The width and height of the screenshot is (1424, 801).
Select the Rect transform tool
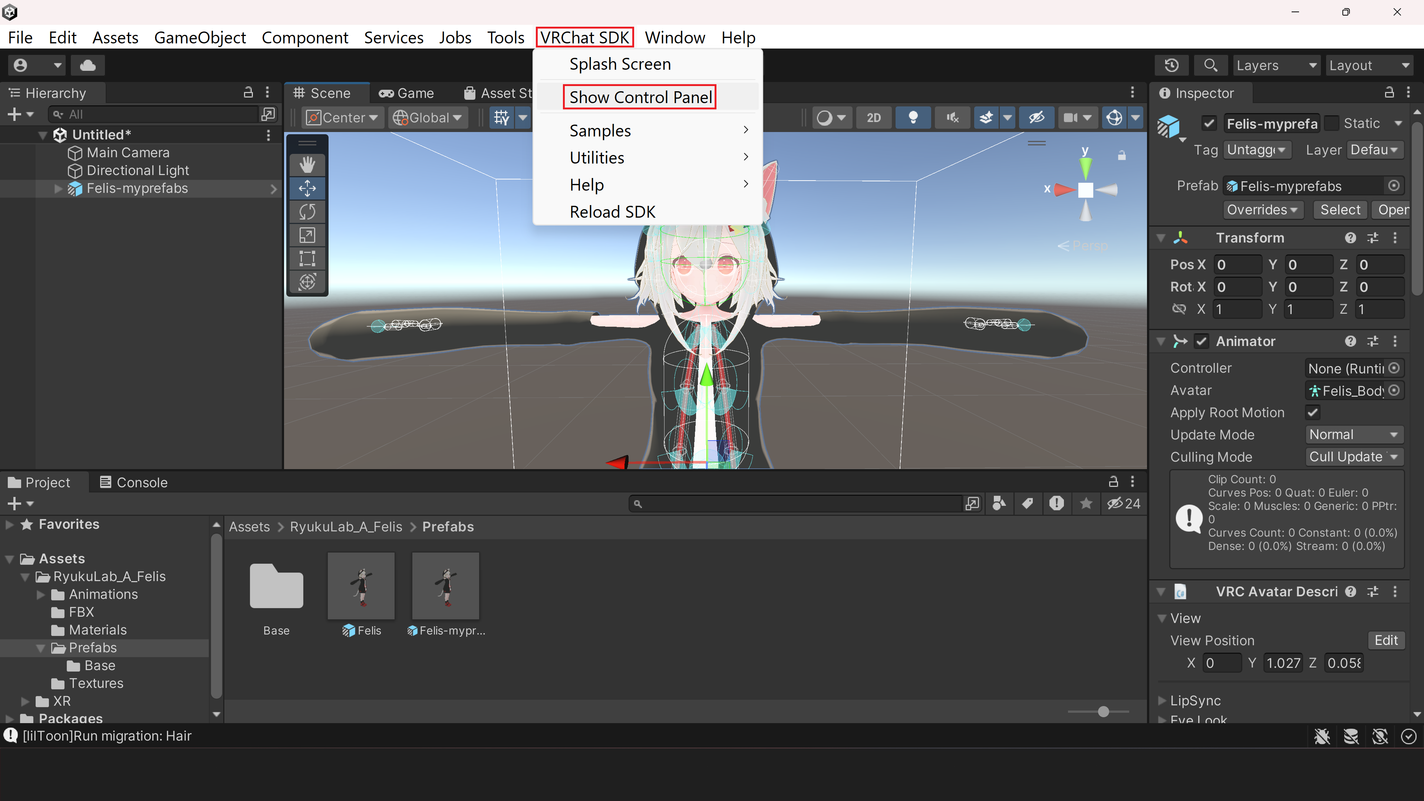307,258
